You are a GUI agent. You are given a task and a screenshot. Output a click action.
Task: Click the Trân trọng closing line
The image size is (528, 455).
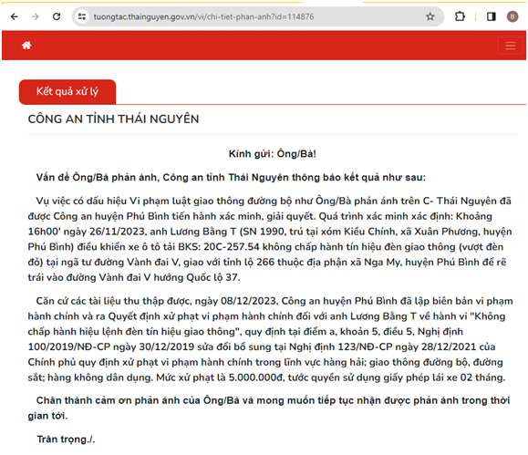coord(66,439)
